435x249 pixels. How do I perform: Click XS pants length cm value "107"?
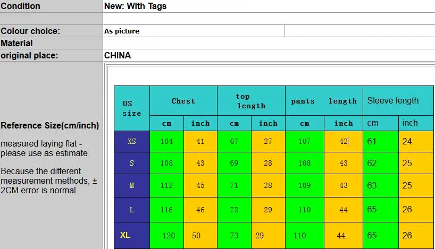click(304, 141)
